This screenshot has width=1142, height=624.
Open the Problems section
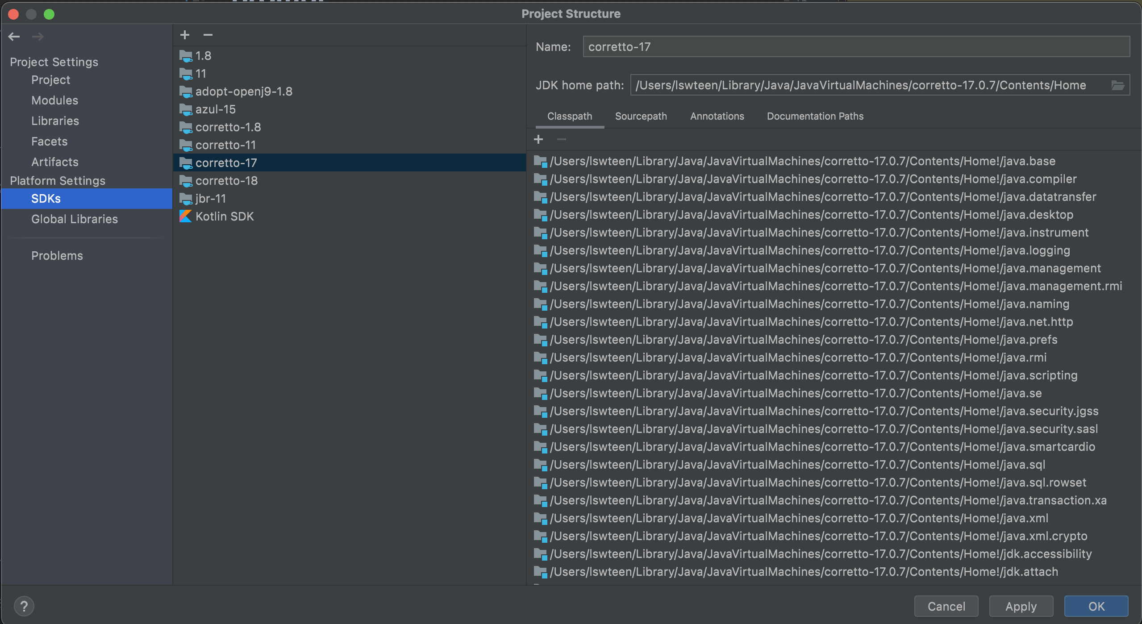click(57, 256)
